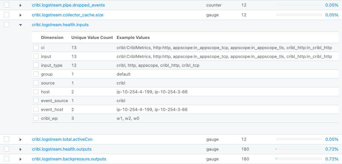Image resolution: width=342 pixels, height=164 pixels.
Task: Expand the cribl.logstream.total.activeCxn row
Action: coord(20,139)
